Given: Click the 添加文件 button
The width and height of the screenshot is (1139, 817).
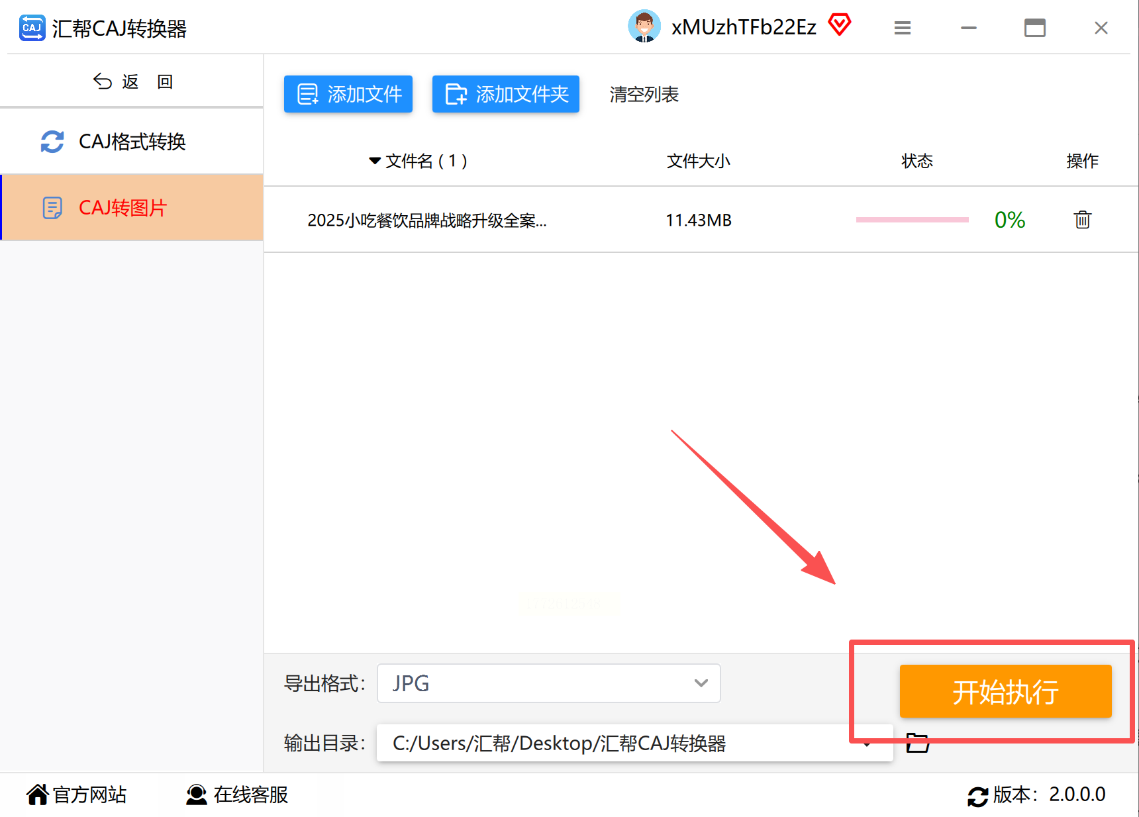Looking at the screenshot, I should [348, 94].
